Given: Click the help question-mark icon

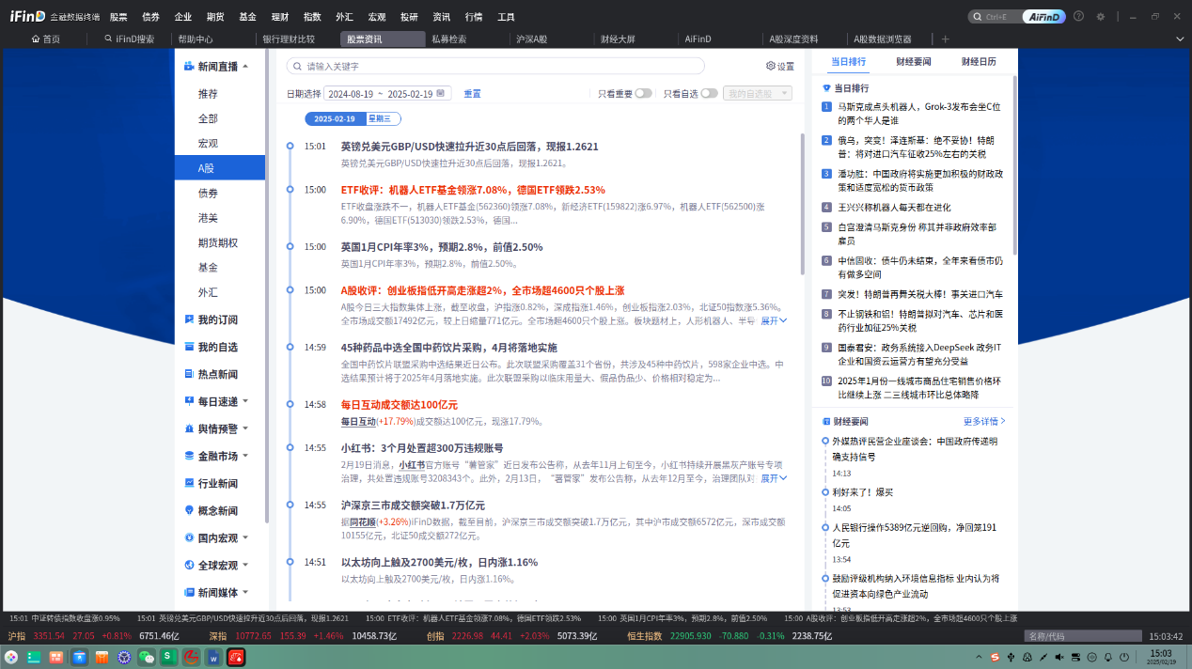Looking at the screenshot, I should coord(1078,16).
